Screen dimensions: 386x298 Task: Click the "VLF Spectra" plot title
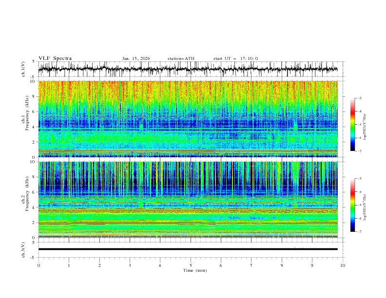(x=55, y=58)
